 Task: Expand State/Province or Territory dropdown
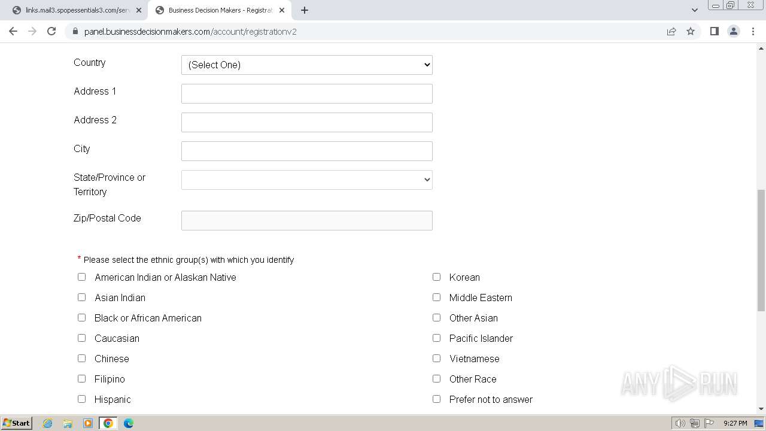(307, 180)
